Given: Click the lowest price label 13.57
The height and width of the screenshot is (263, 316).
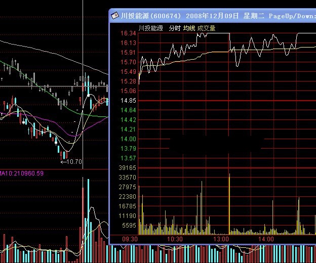Looking at the screenshot, I should pyautogui.click(x=128, y=158).
